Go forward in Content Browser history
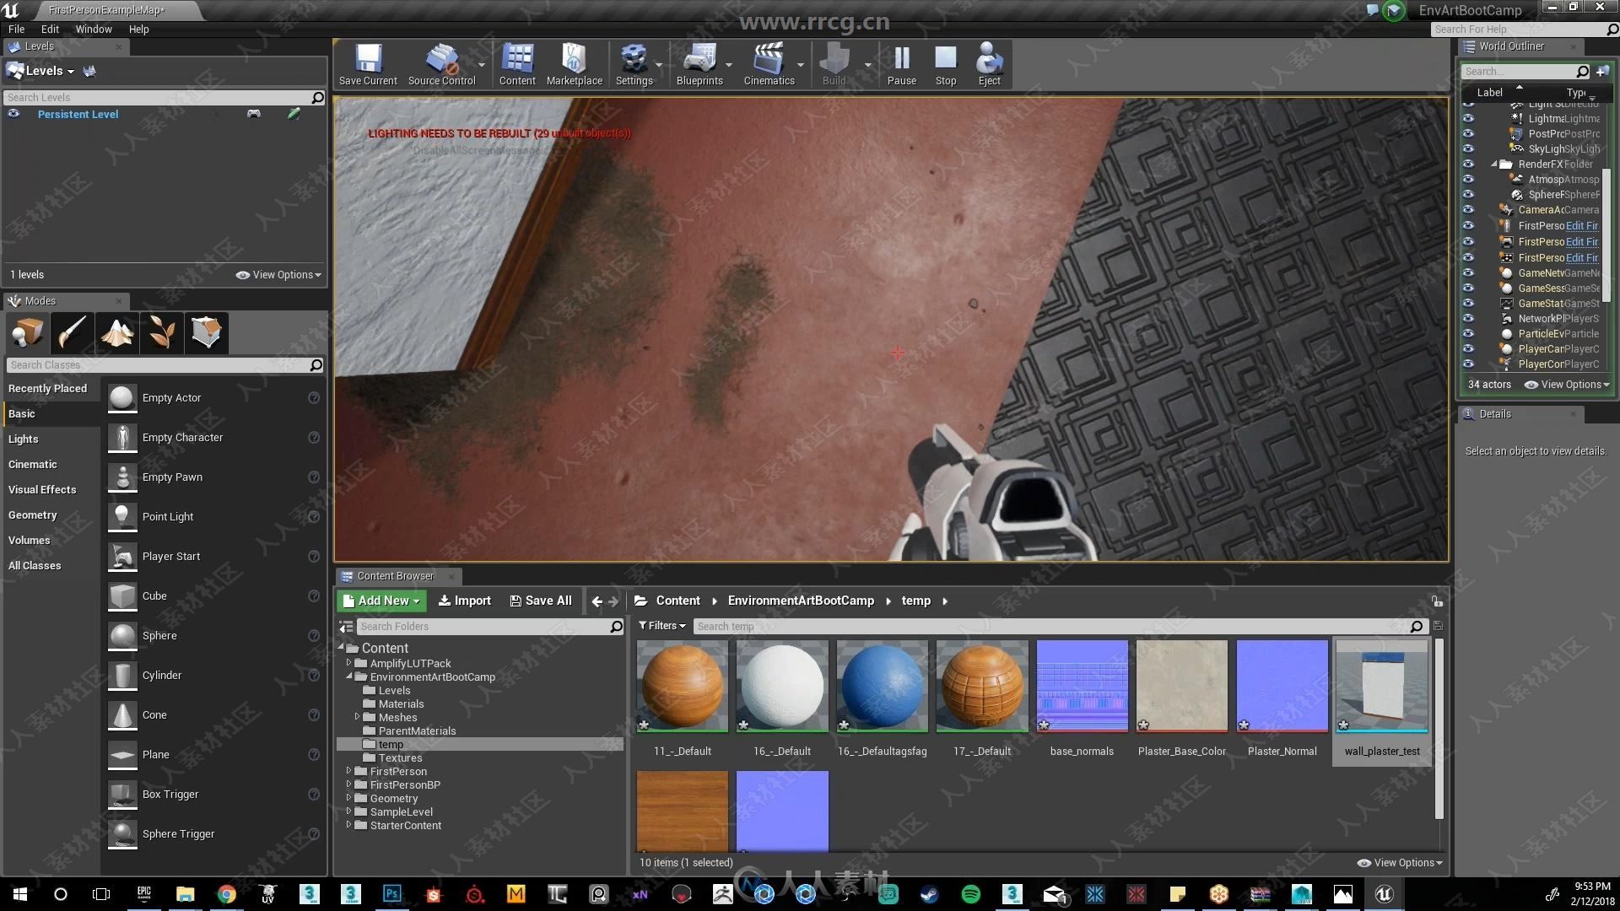This screenshot has height=911, width=1620. (x=613, y=601)
